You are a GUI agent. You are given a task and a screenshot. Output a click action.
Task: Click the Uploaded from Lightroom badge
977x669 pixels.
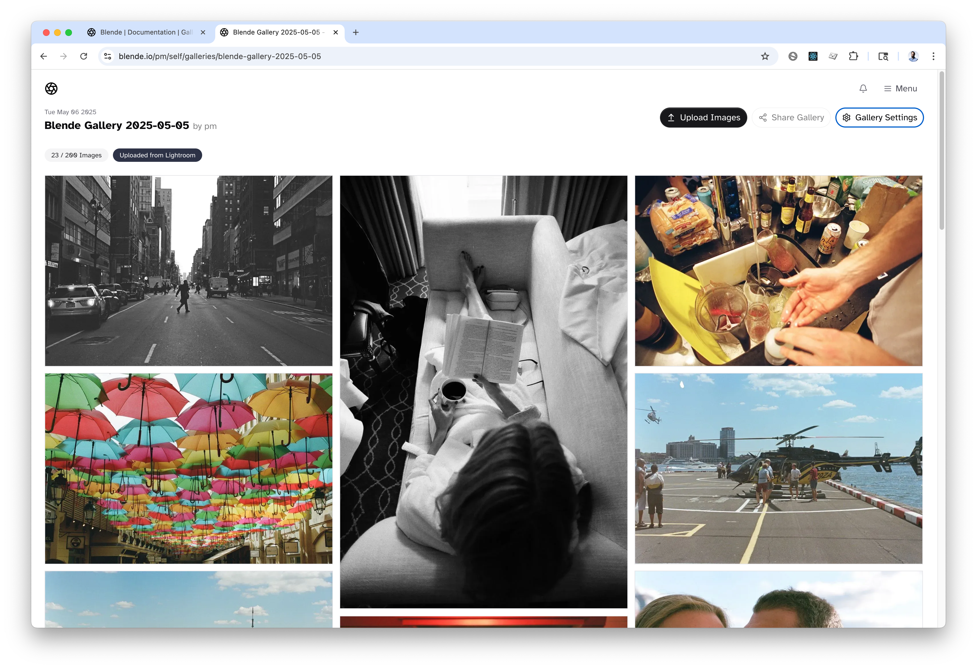pyautogui.click(x=157, y=155)
